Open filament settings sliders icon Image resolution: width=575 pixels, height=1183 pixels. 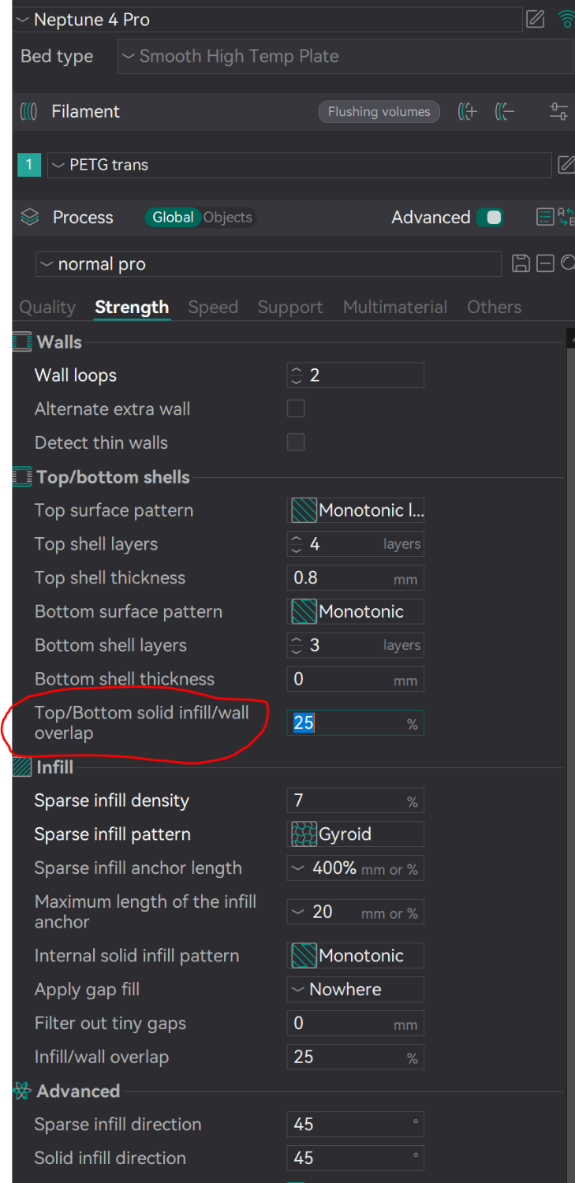click(558, 112)
